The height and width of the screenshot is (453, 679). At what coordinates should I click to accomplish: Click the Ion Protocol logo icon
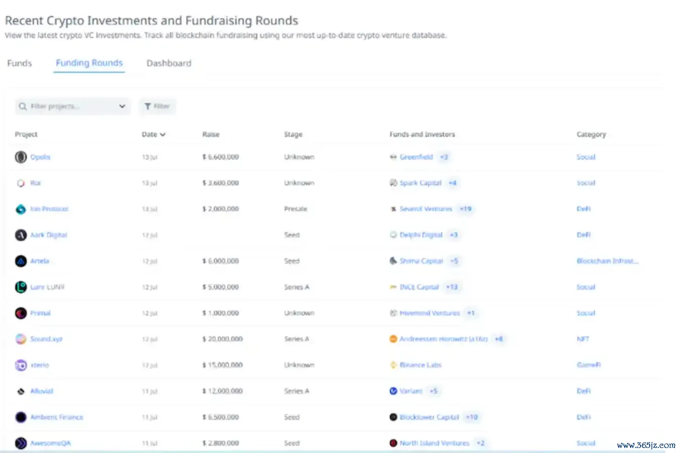pyautogui.click(x=21, y=209)
